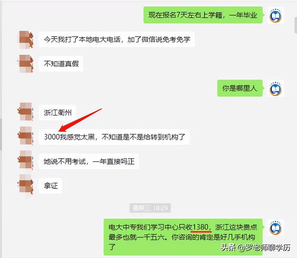This screenshot has width=297, height=258.
Task: Click blurred avatar beside '不知道真假' message
Action: (26, 64)
